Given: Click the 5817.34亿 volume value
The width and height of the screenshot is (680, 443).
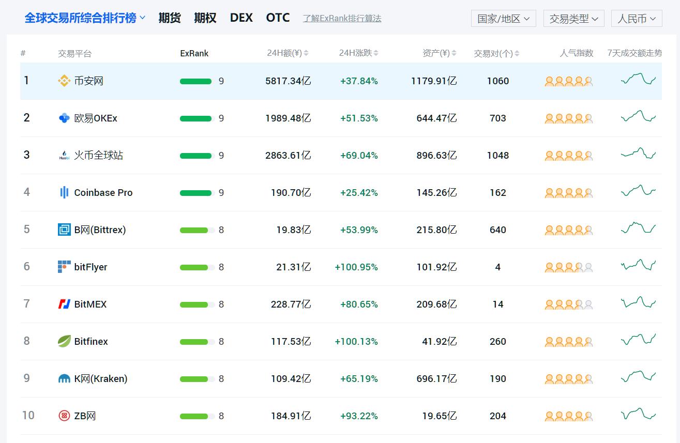Looking at the screenshot, I should click(288, 81).
